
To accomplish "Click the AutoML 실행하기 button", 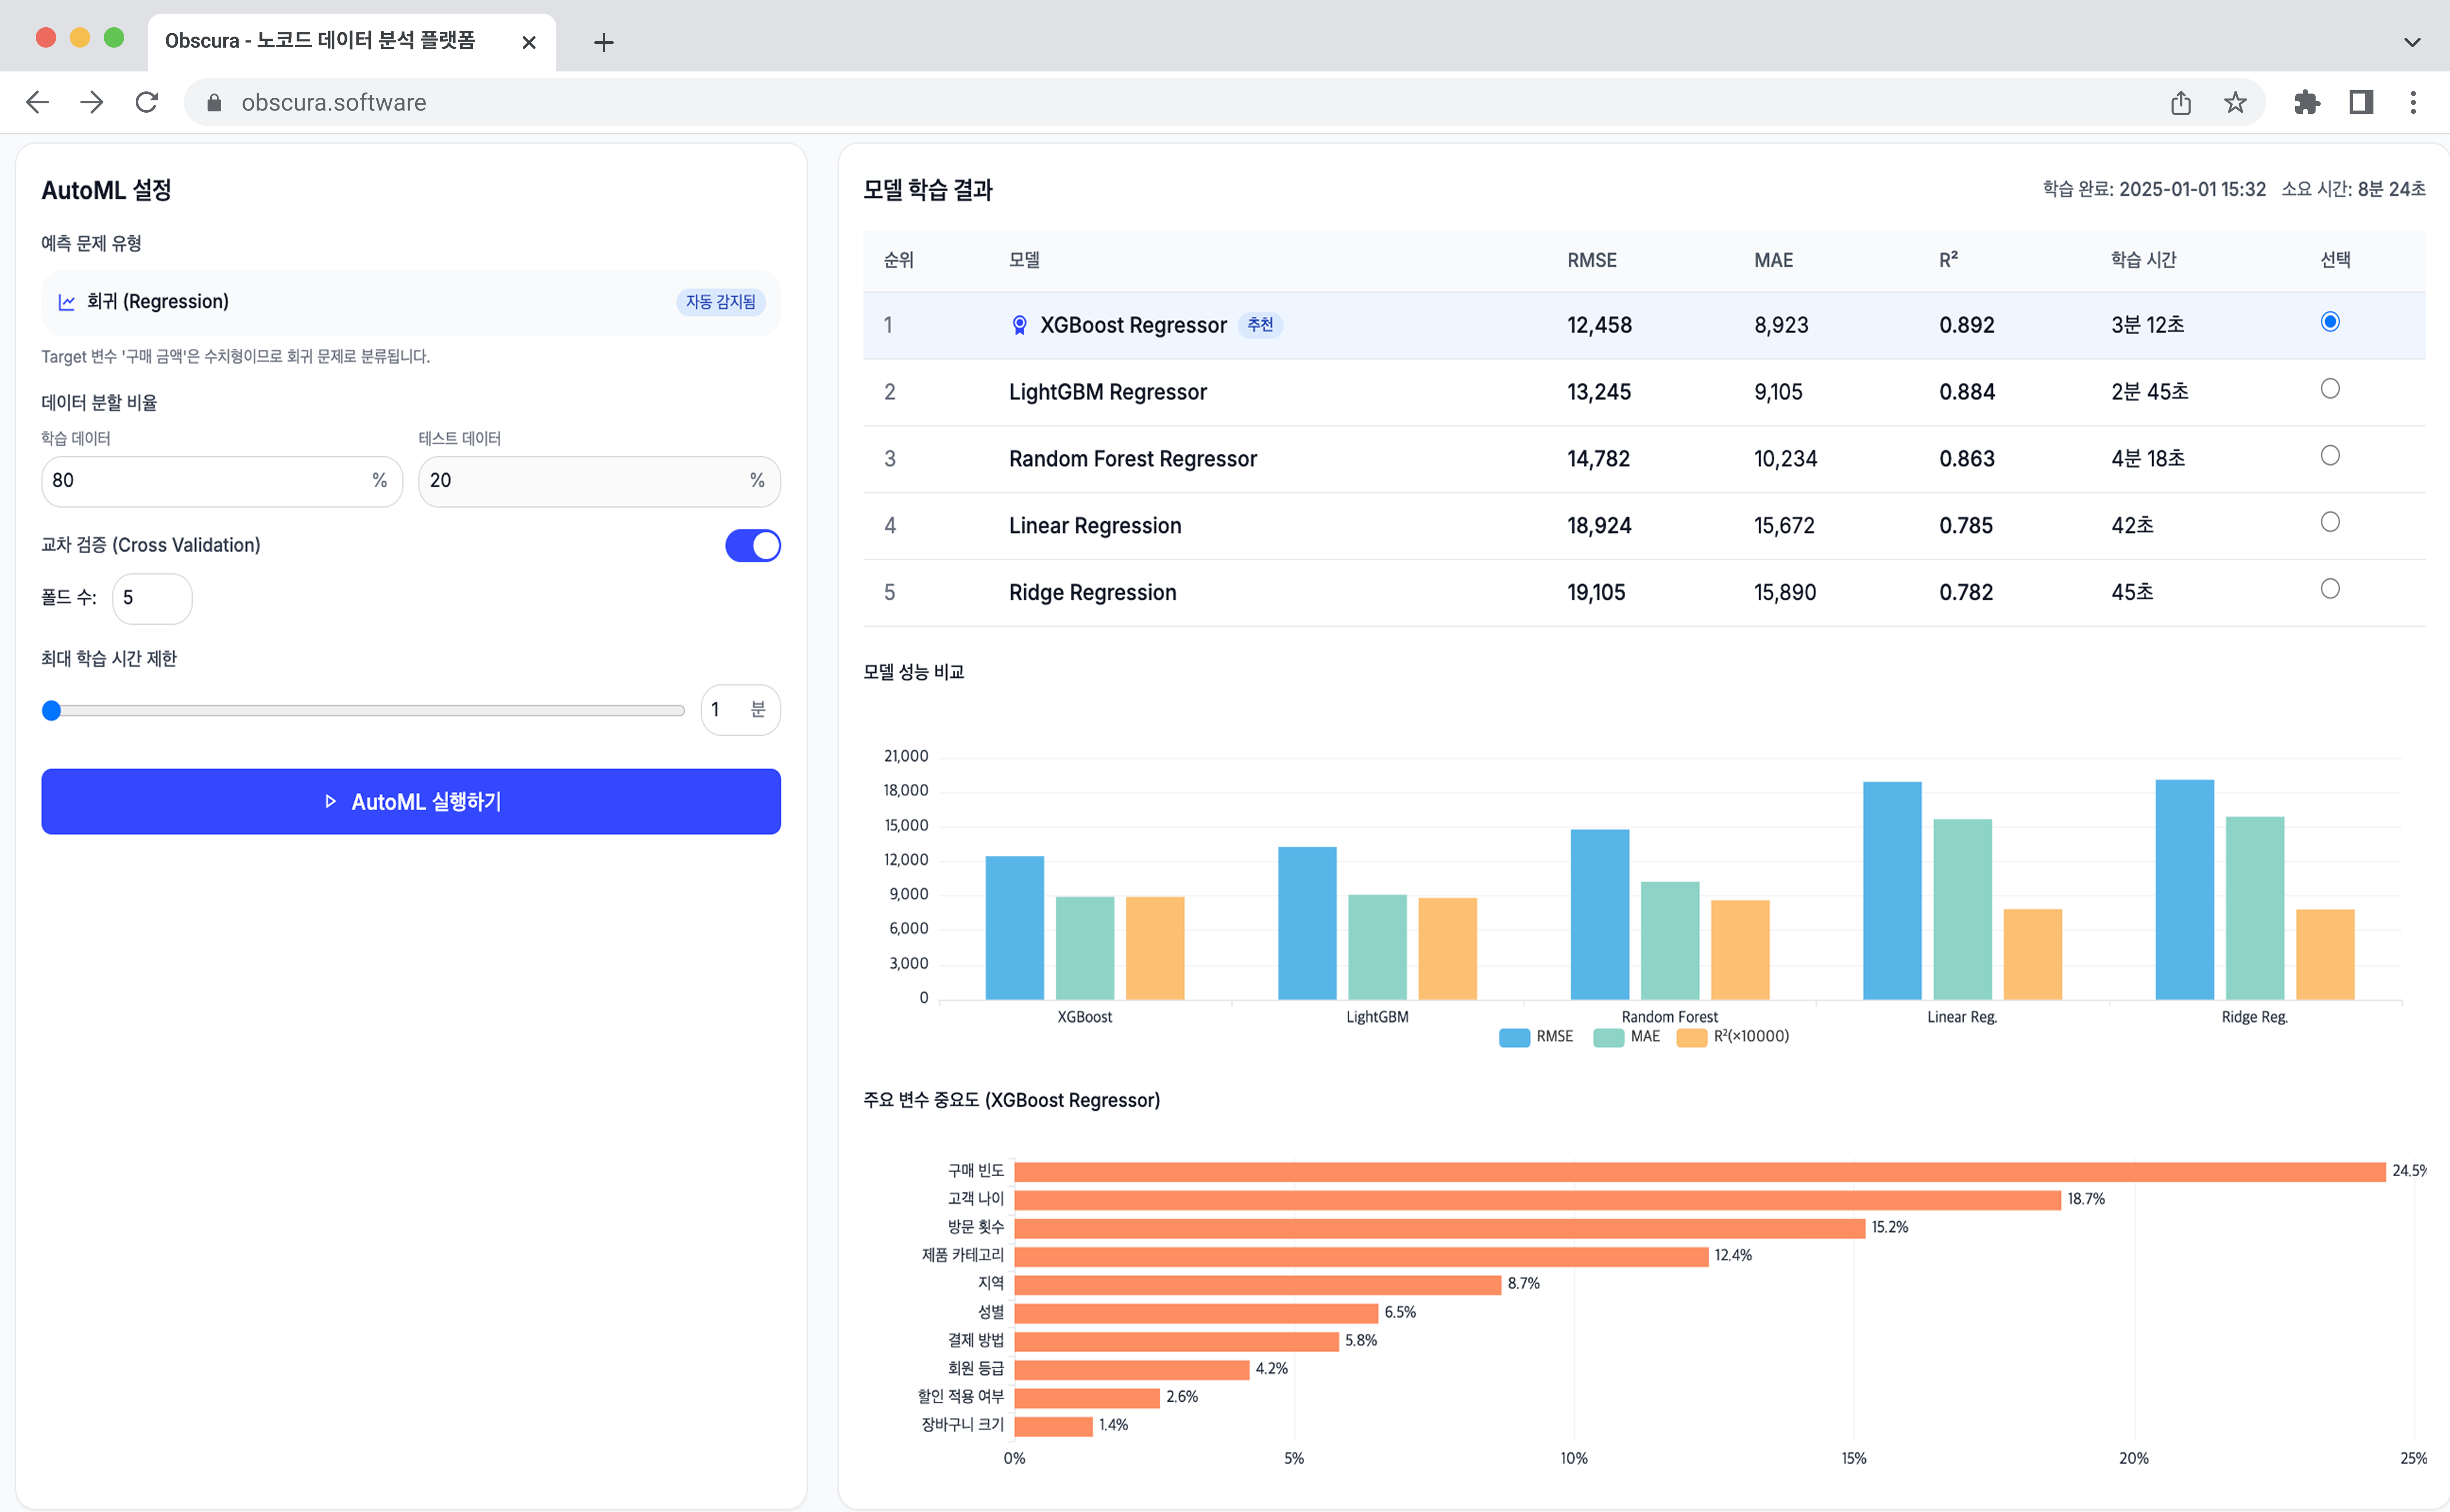I will (410, 801).
